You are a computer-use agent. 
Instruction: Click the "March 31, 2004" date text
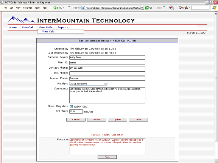[197, 33]
